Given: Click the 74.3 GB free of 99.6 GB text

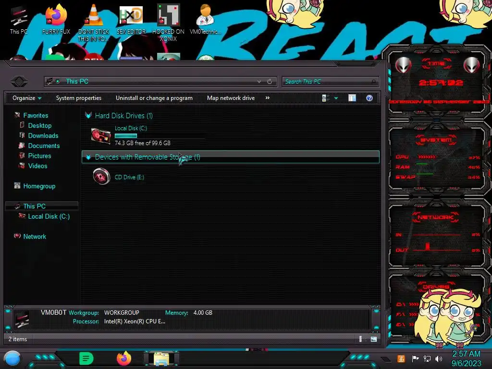Looking at the screenshot, I should 142,143.
